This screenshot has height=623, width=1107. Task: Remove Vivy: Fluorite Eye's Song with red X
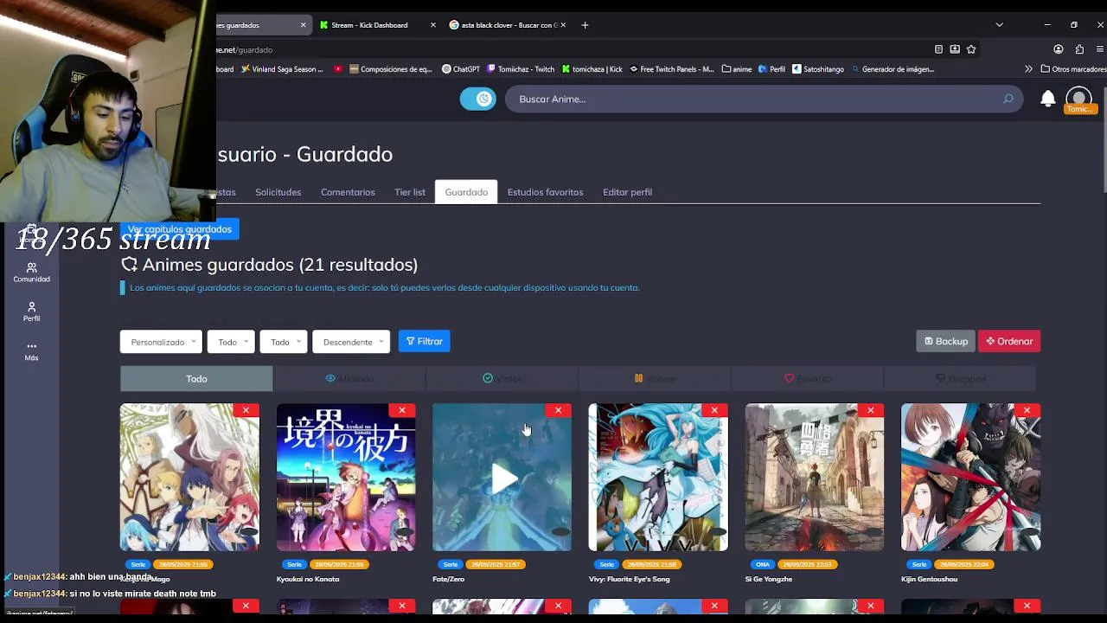714,410
